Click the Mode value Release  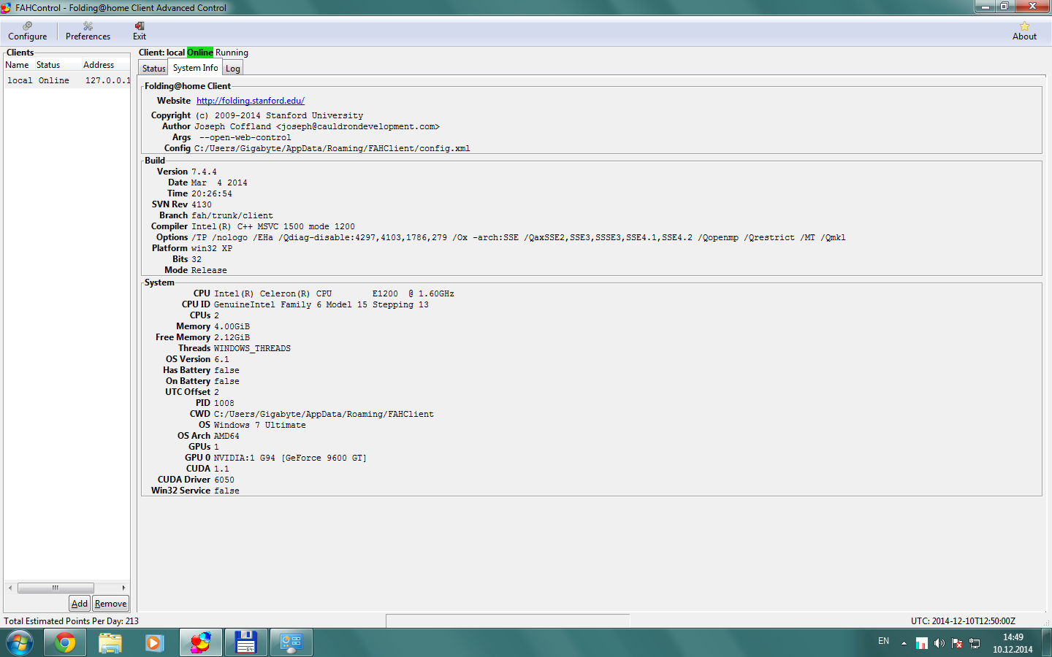(x=209, y=271)
